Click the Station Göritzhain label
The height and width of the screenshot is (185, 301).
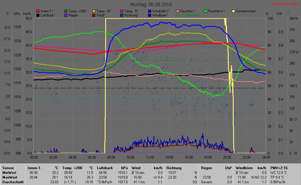[285, 4]
